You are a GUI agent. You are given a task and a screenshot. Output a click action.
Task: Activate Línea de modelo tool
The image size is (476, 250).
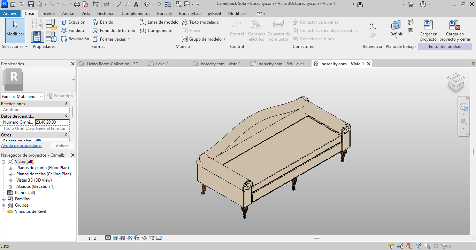[159, 22]
